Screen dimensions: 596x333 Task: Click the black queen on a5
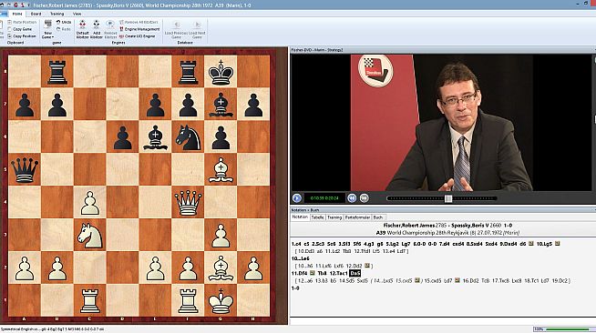25,169
